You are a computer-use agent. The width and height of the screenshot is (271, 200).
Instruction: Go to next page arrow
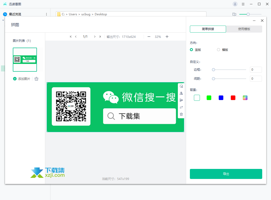click(x=95, y=37)
